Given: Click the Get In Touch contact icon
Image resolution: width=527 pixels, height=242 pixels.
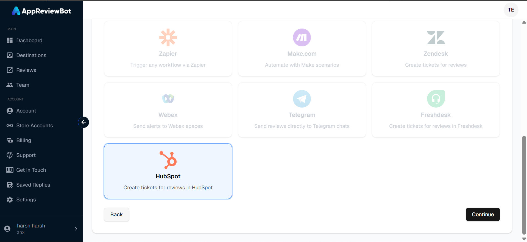Looking at the screenshot, I should (10, 170).
